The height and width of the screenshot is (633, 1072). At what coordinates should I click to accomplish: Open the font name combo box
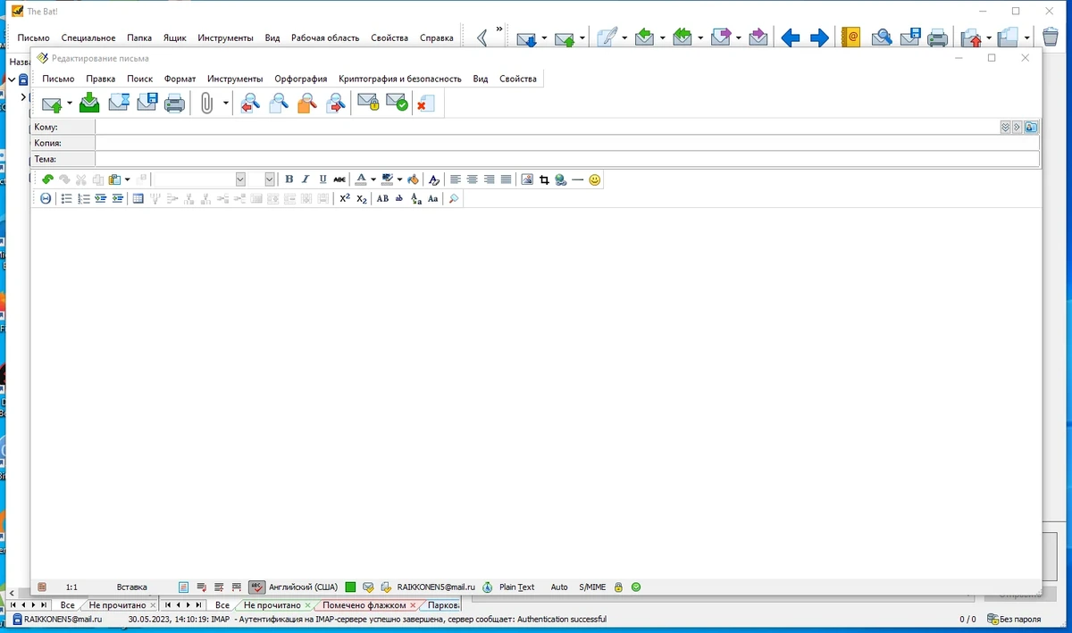pos(199,179)
